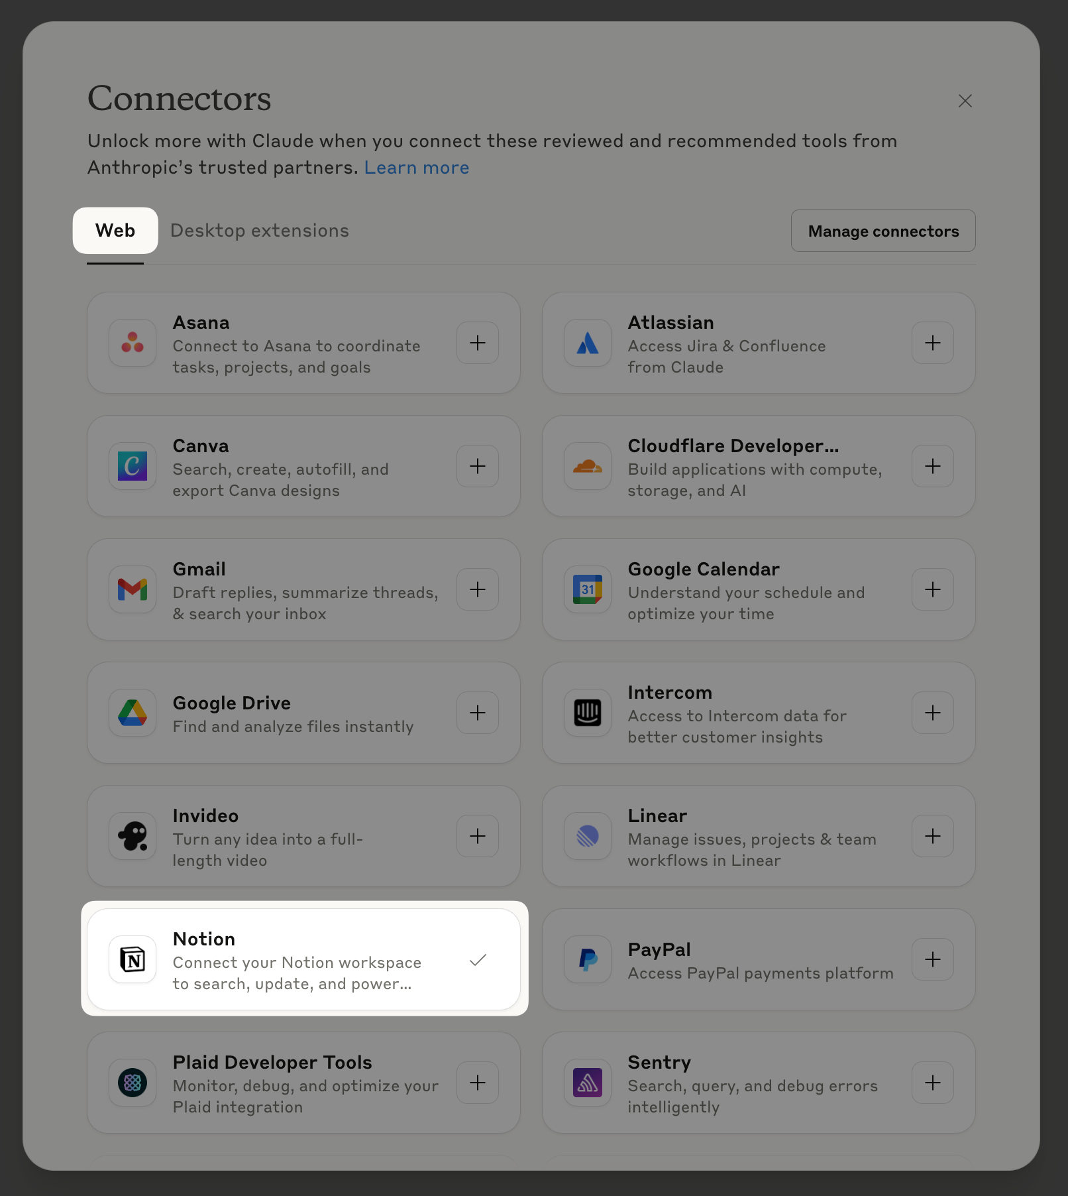Click the Google Calendar icon

(x=588, y=589)
